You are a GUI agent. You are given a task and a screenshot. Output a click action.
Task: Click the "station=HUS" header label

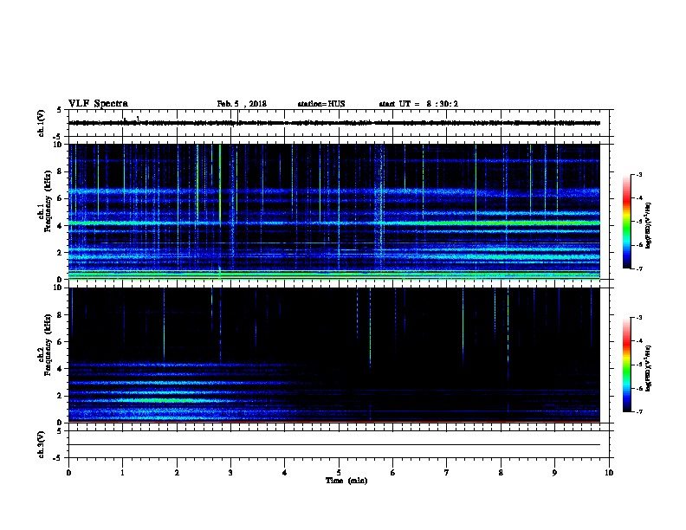click(x=321, y=104)
